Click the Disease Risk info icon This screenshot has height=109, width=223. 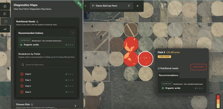click(x=32, y=105)
